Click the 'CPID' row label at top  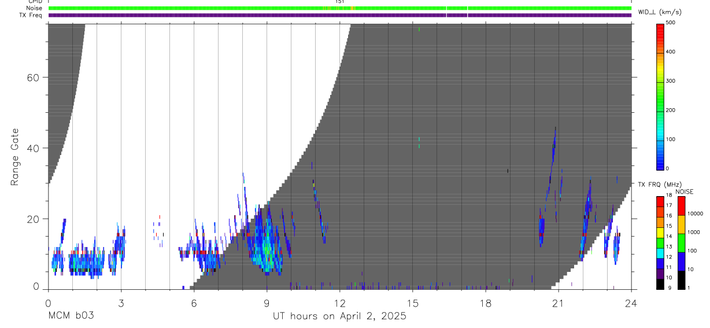pyautogui.click(x=34, y=2)
